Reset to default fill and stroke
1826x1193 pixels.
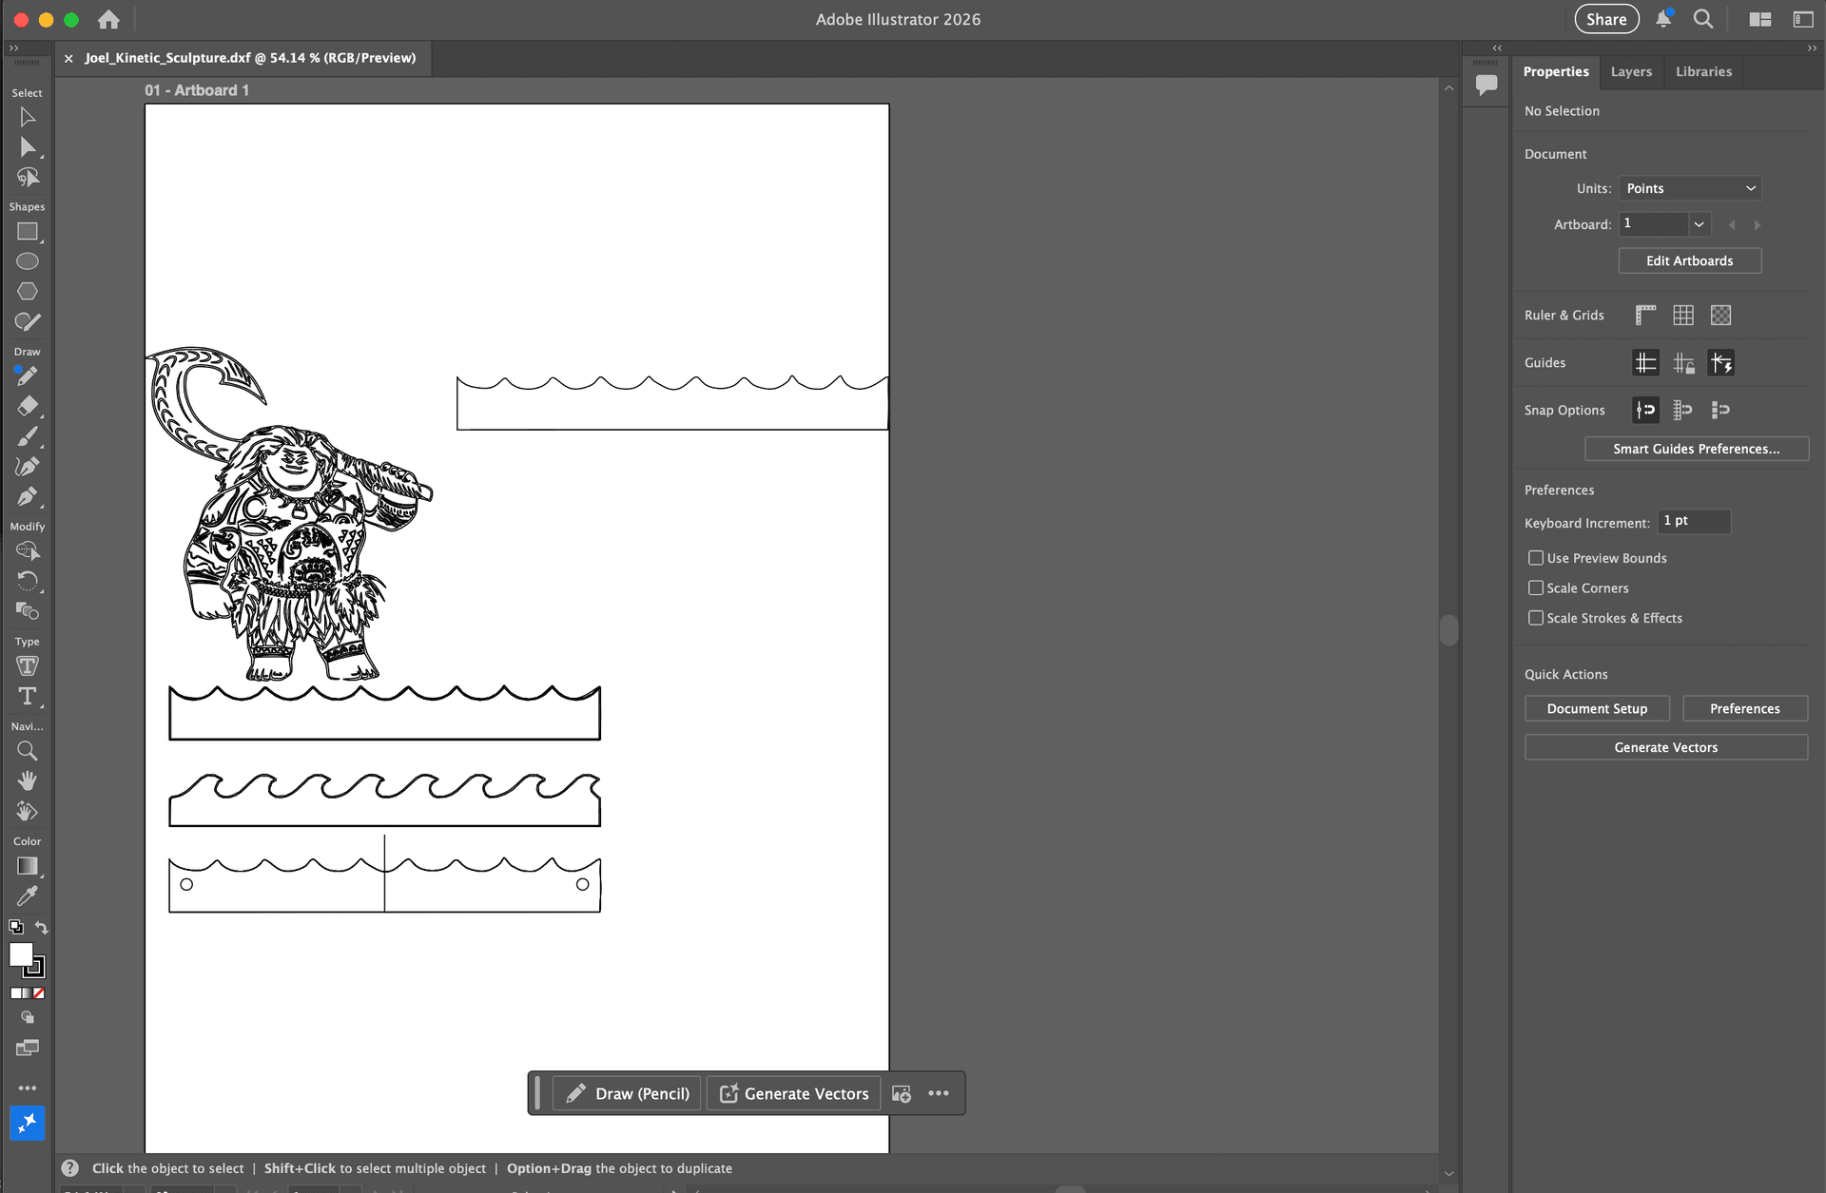[16, 927]
